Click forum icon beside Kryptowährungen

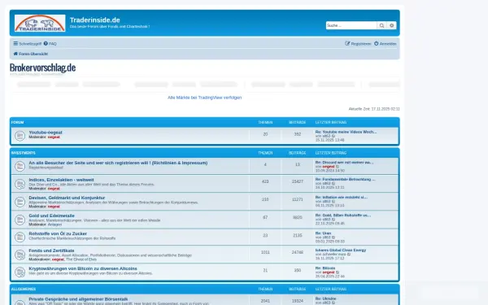click(x=20, y=272)
